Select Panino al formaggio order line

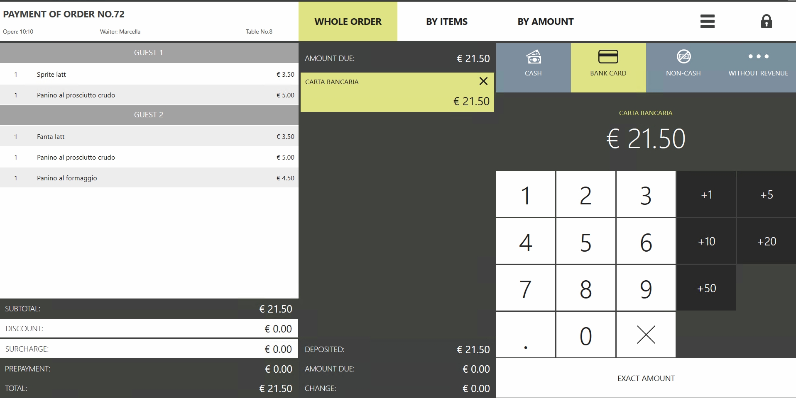(x=149, y=178)
